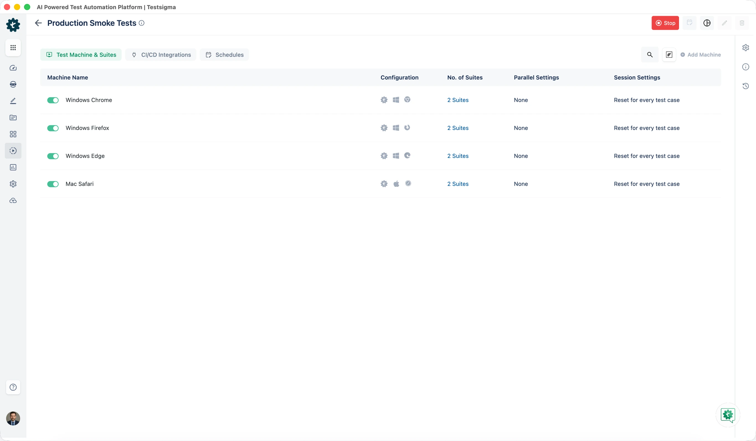
Task: Open the Testsigma chat assistant bubble
Action: (728, 415)
